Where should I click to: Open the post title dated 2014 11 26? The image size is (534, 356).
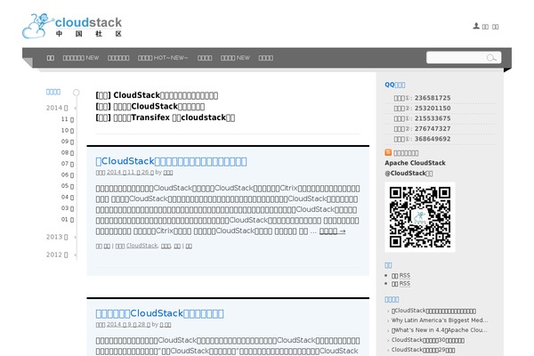point(171,161)
